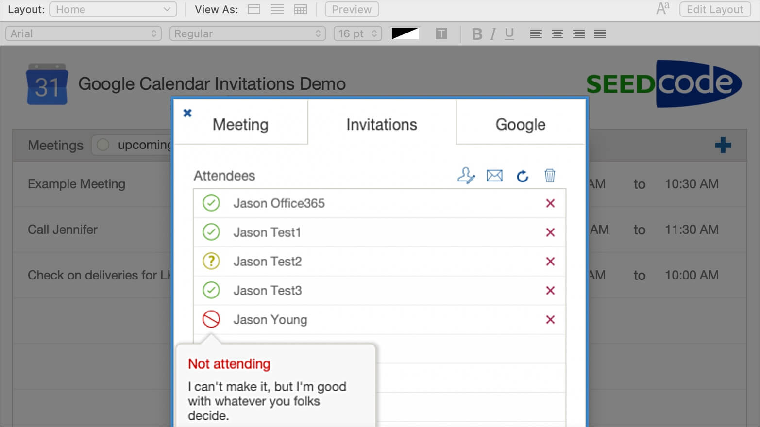Click accepted status icon for Jason Test1

[211, 232]
